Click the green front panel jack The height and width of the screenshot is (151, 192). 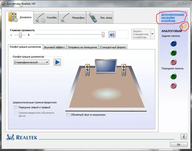[x=173, y=76]
